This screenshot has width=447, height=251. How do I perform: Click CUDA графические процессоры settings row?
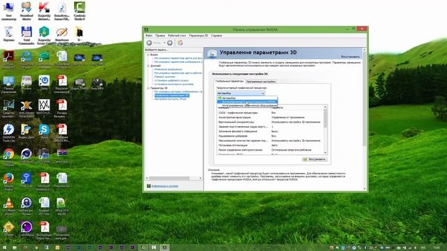(270, 113)
